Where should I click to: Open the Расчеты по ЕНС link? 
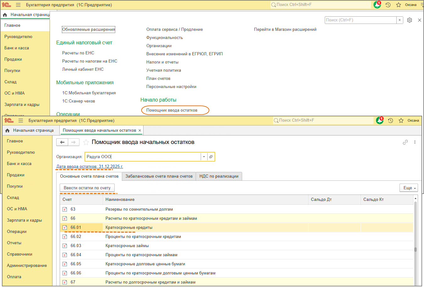[x=78, y=53]
